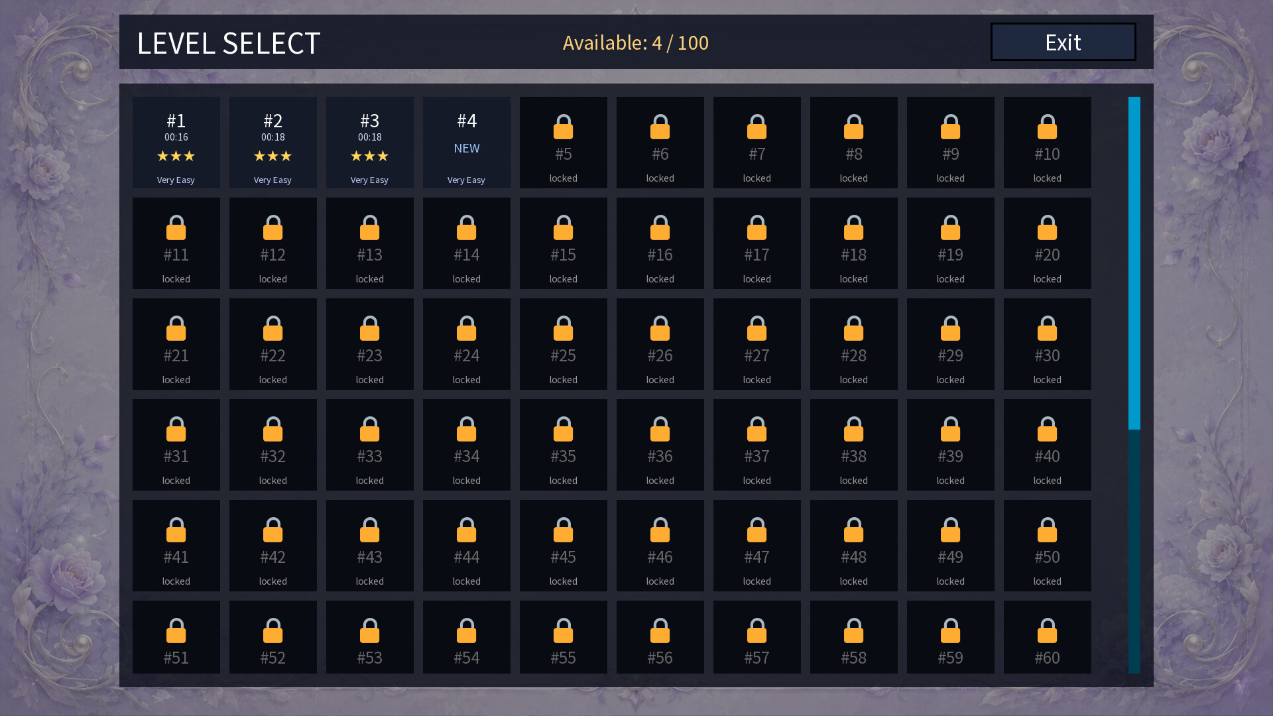Viewport: 1273px width, 716px height.
Task: Click the LEVEL SELECT title
Action: coord(229,43)
